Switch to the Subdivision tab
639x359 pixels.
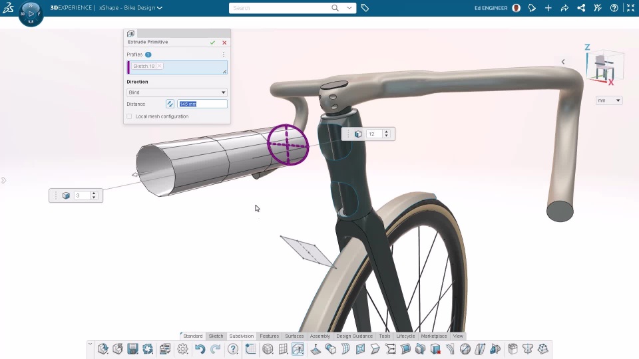click(241, 336)
